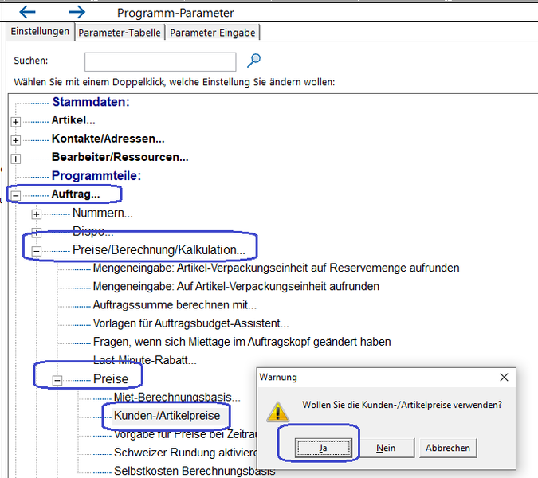Collapse the Auftrag... node
Image resolution: width=538 pixels, height=478 pixels.
pos(15,196)
